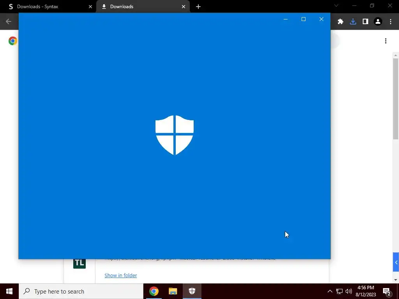Open the volume tray icon
This screenshot has width=399, height=299.
(x=349, y=291)
